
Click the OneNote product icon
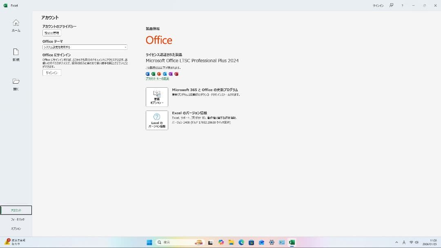170,74
